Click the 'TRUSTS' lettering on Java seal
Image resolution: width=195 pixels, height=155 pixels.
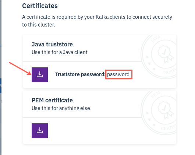coord(169,71)
